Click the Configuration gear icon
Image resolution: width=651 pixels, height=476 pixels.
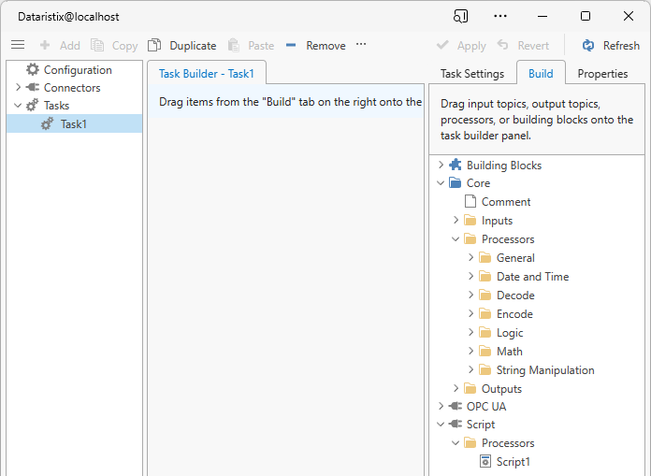pos(33,70)
